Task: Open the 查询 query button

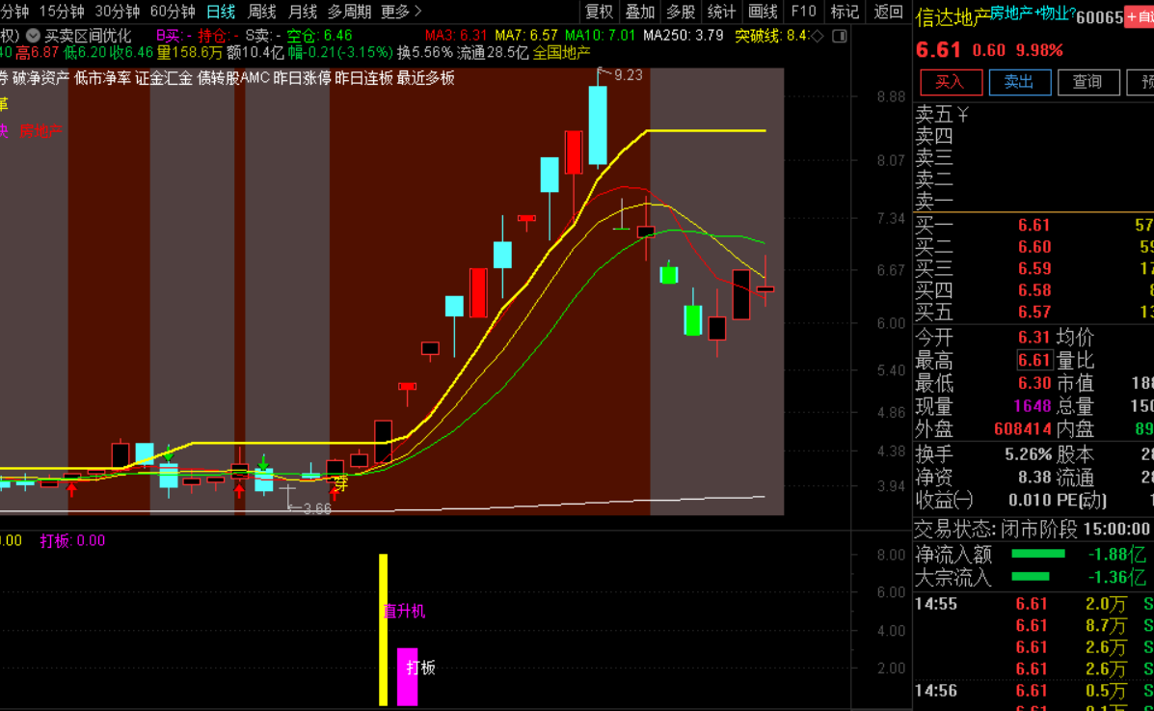Action: 1087,82
